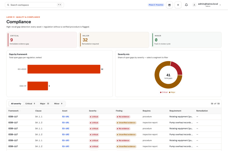The height and width of the screenshot is (151, 228).
Task: Click the Phase 3 Proactive badge
Action: pos(156,5)
